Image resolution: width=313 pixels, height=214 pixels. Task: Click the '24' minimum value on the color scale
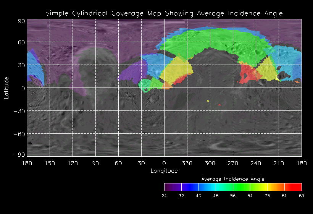coord(164,195)
